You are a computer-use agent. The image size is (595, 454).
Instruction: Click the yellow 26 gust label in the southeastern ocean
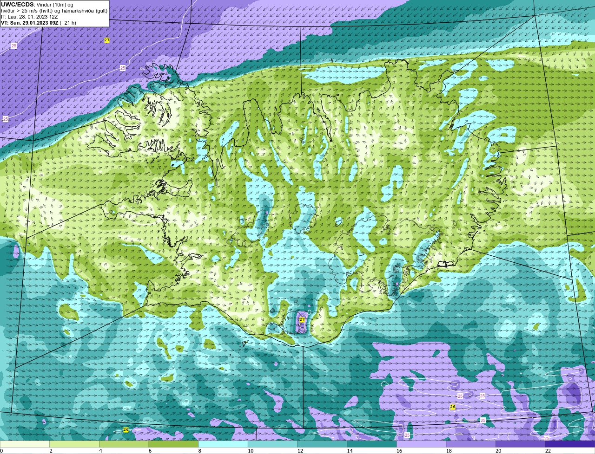click(453, 407)
